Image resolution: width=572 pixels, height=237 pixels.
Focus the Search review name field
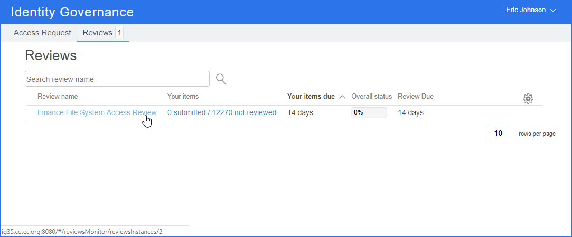click(x=117, y=79)
